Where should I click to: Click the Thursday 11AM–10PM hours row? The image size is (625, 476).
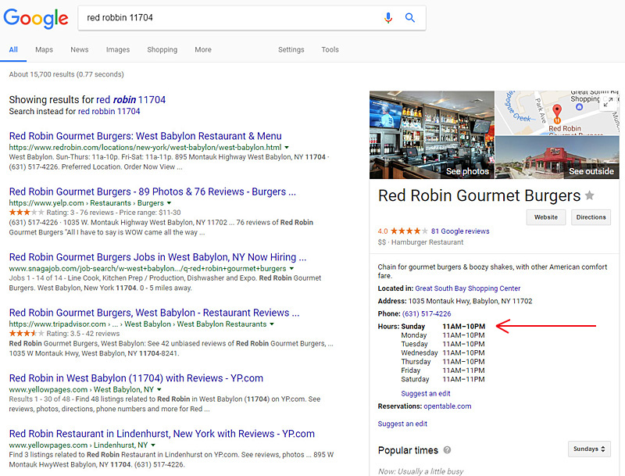coord(443,362)
